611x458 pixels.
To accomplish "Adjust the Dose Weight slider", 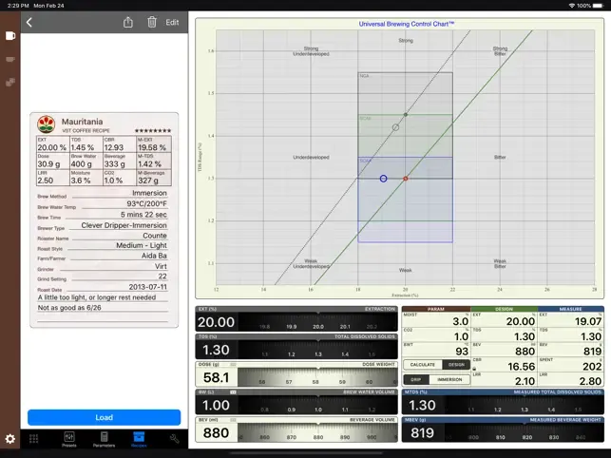I will (x=318, y=377).
